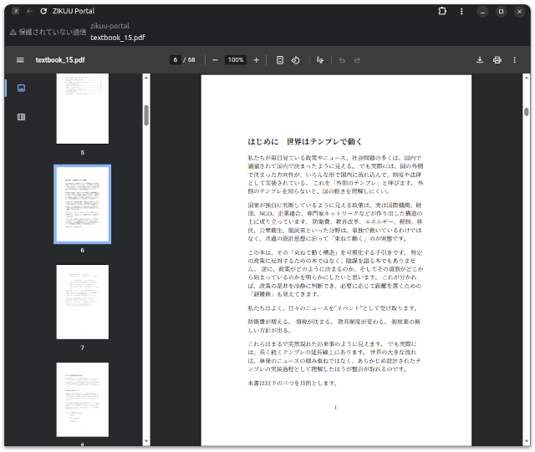The image size is (535, 452).
Task: Zoom out using the minus button
Action: tap(215, 60)
